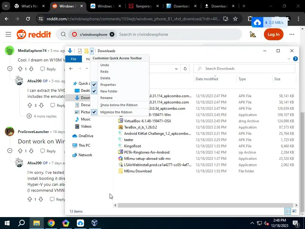This screenshot has width=305, height=229.
Task: Open MediaExplorer74 user profile link
Action: [32, 51]
